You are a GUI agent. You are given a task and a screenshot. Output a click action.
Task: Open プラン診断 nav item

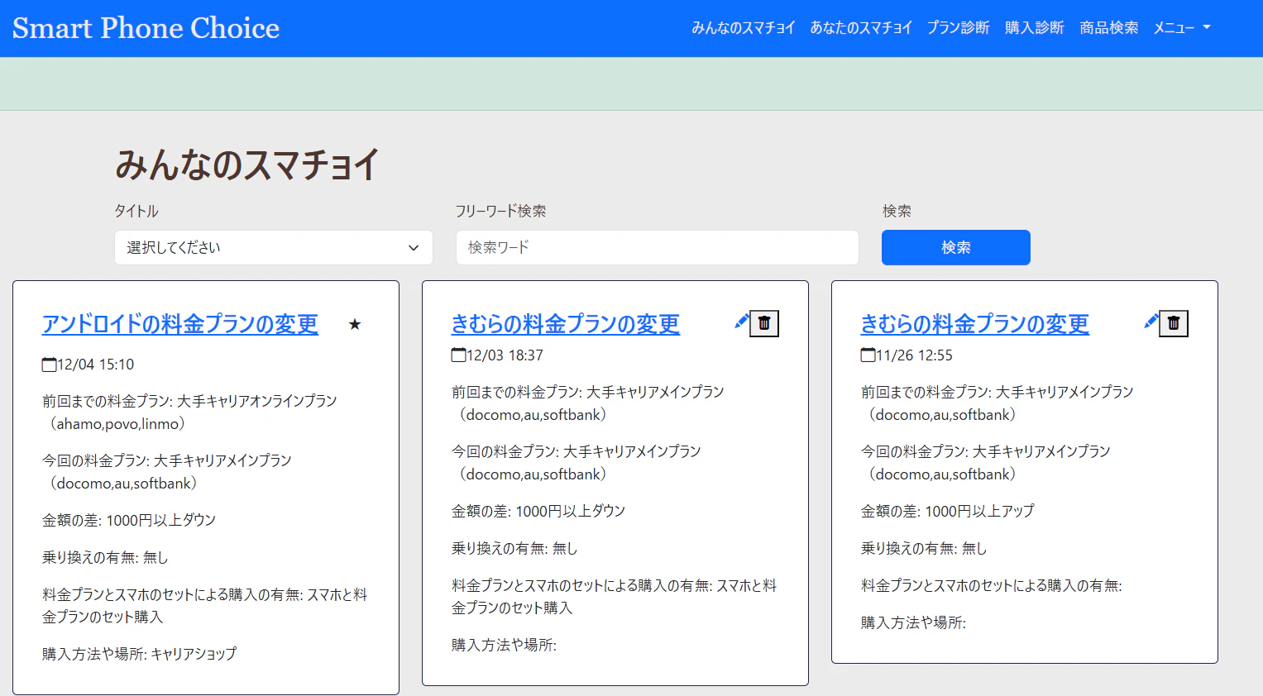point(958,27)
